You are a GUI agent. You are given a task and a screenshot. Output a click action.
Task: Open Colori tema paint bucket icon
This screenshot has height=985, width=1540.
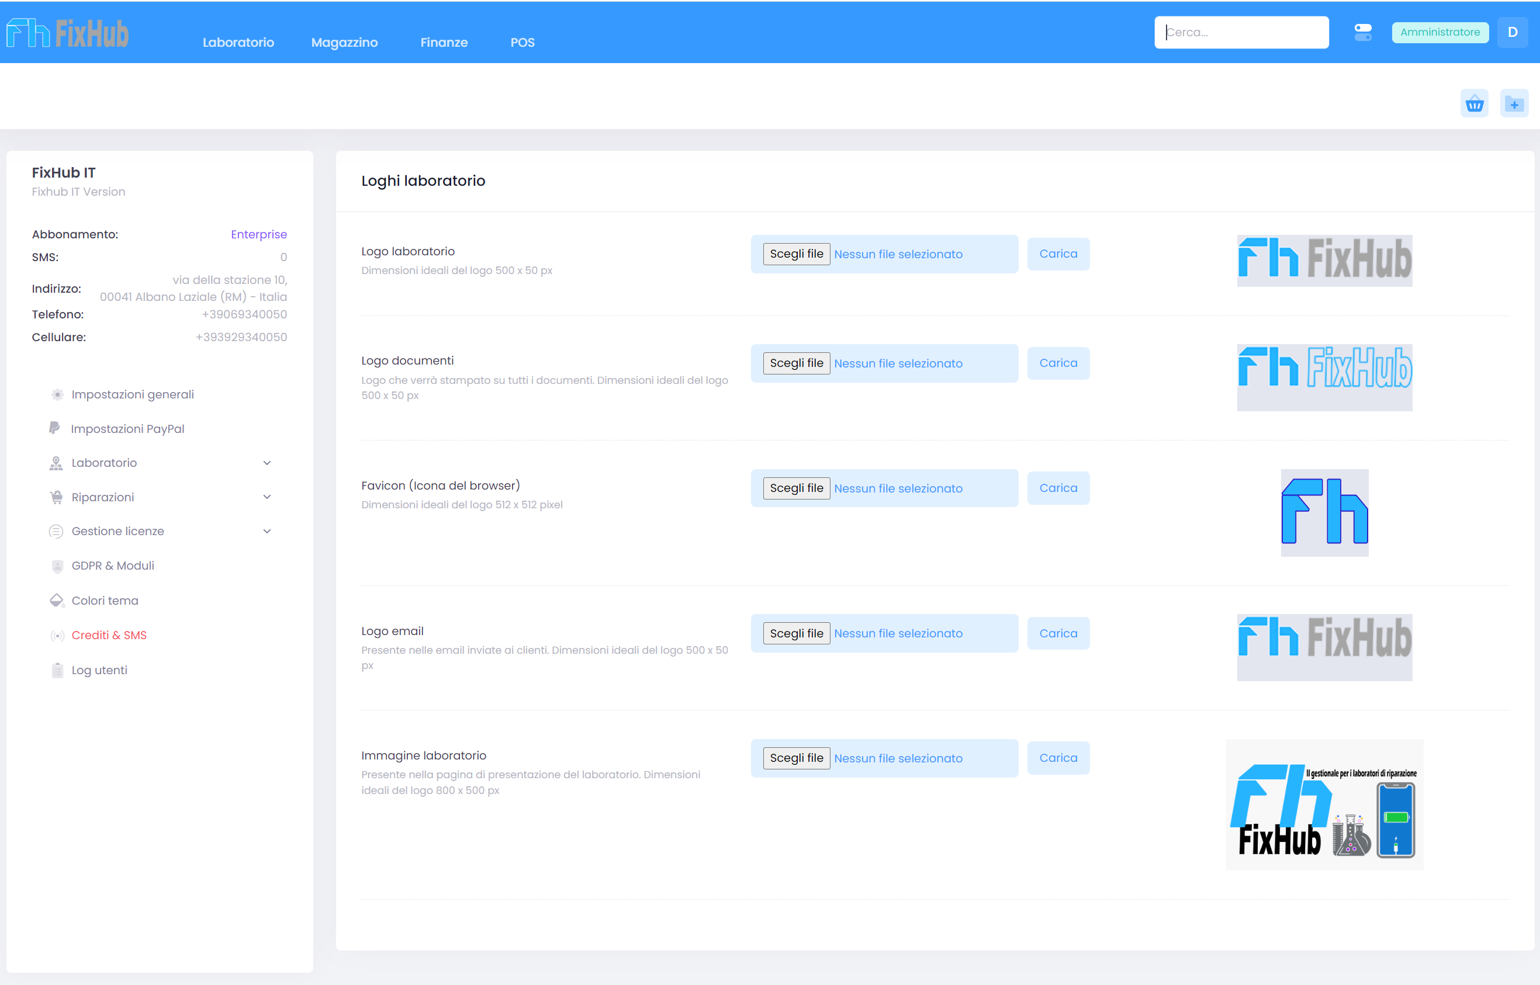(x=57, y=601)
